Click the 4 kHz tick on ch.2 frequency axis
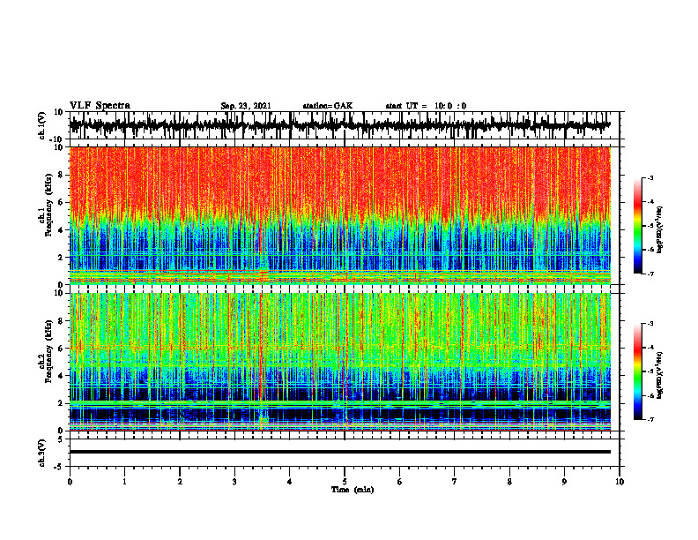Viewport: 698px width, 540px height. (61, 376)
